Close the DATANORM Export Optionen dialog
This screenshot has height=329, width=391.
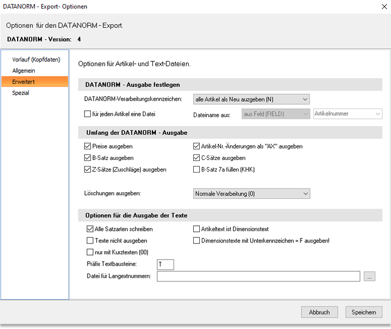click(384, 7)
